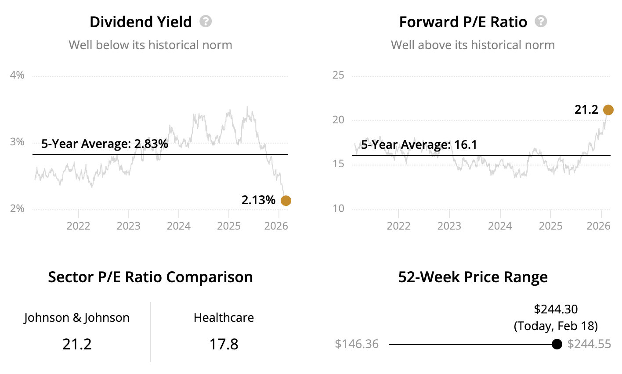Click the Dividend Yield help question-mark icon
The width and height of the screenshot is (622, 374).
click(x=206, y=22)
